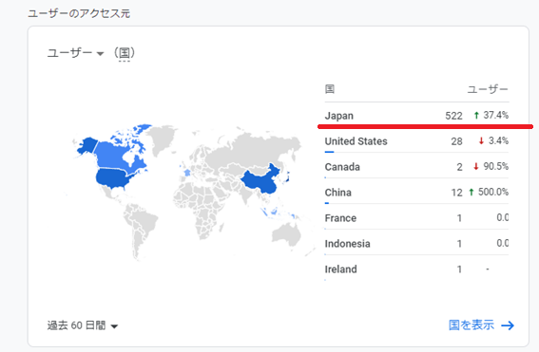Select the Canada row
539x352 pixels.
pos(416,167)
